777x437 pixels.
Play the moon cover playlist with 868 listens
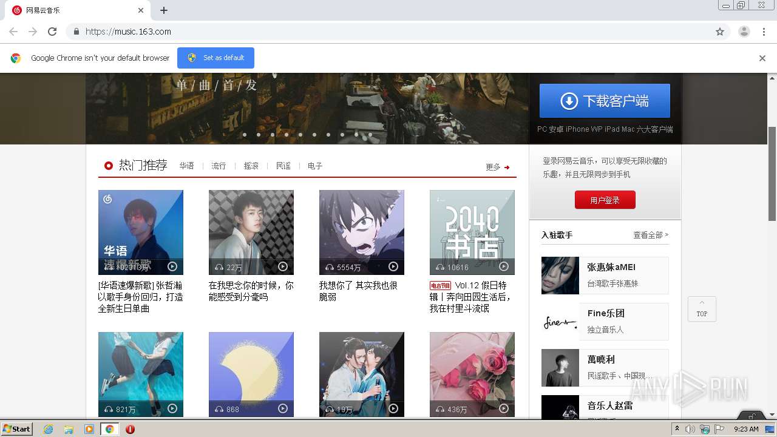(283, 408)
